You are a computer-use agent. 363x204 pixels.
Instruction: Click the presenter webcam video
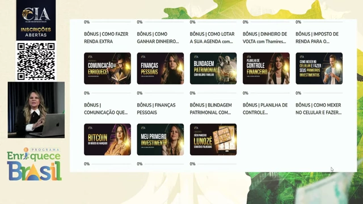[x=36, y=110]
